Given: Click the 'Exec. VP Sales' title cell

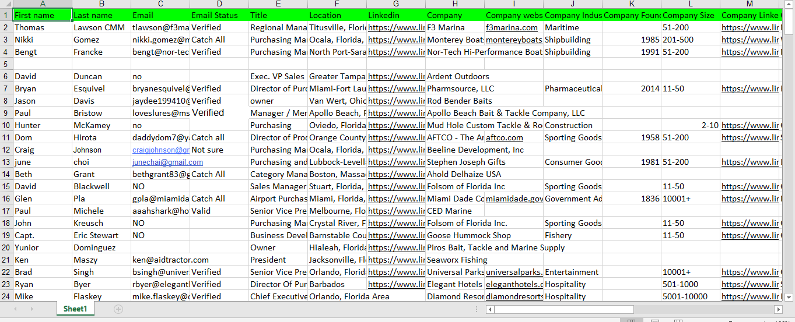Looking at the screenshot, I should point(278,76).
